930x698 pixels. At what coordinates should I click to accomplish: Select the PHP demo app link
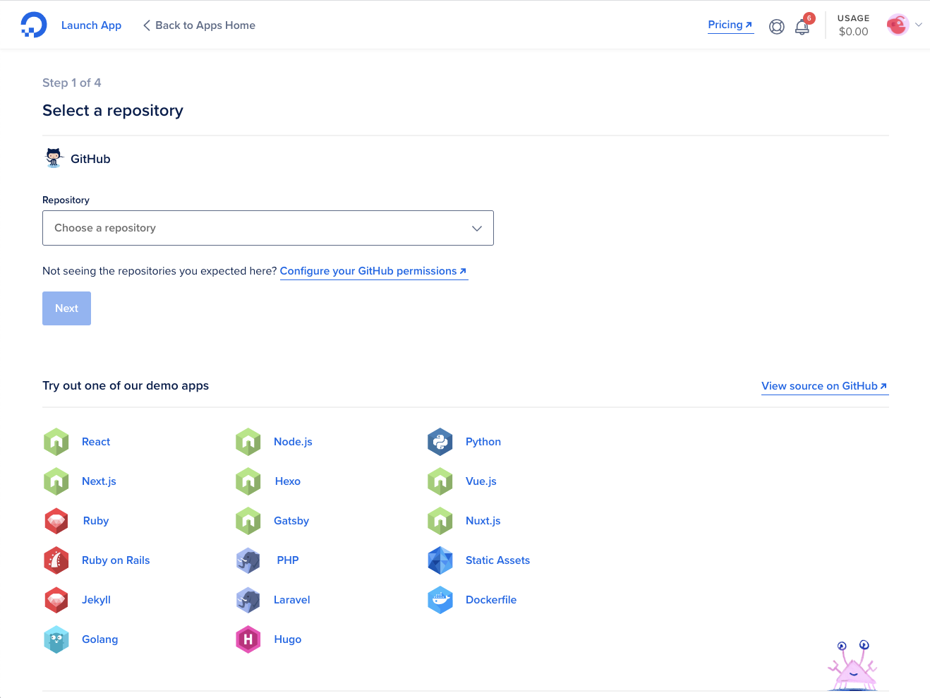288,560
